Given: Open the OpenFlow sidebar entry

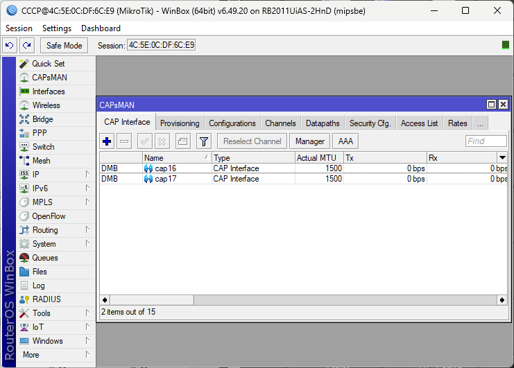Looking at the screenshot, I should [x=55, y=216].
